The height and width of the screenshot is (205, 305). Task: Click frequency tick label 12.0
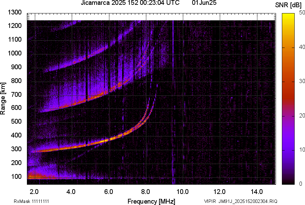coord(220,192)
